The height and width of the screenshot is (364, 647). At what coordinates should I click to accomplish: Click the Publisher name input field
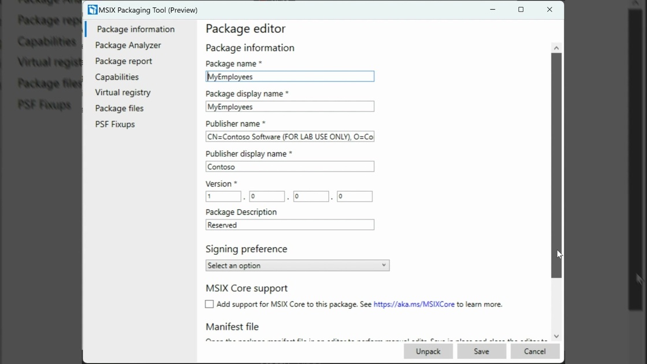tap(289, 137)
